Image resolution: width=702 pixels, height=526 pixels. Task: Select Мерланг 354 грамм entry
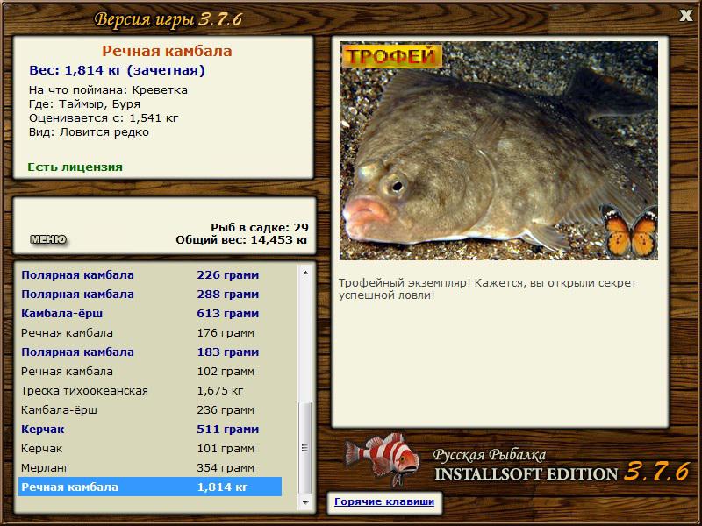point(150,467)
